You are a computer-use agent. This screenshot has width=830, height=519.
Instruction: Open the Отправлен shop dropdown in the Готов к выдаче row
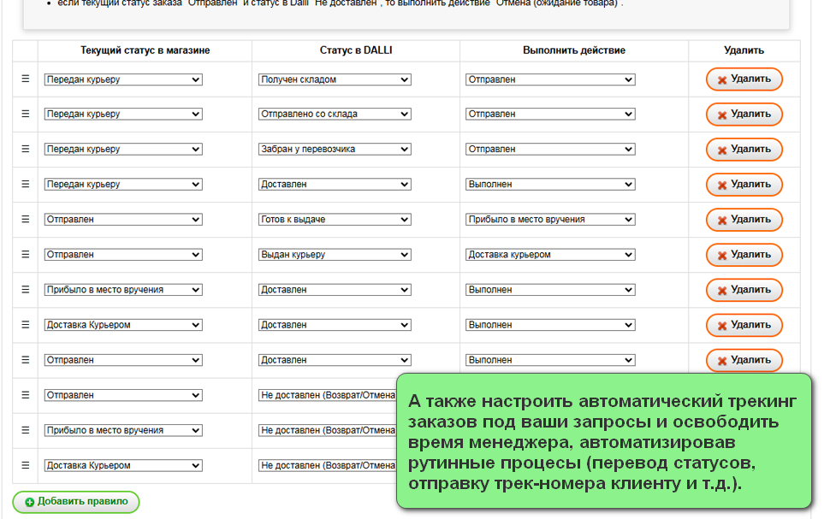click(x=123, y=219)
